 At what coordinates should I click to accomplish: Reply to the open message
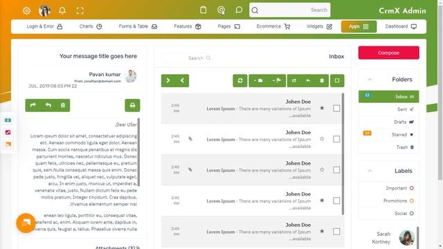pyautogui.click(x=48, y=105)
